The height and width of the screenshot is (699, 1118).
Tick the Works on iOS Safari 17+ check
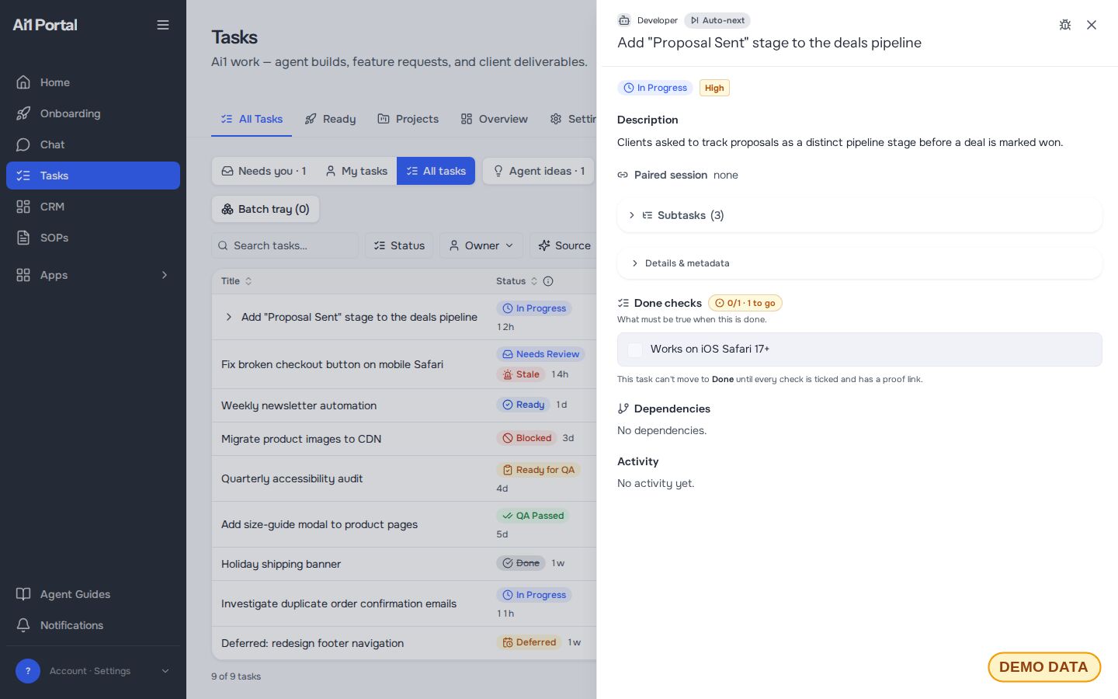pyautogui.click(x=635, y=349)
